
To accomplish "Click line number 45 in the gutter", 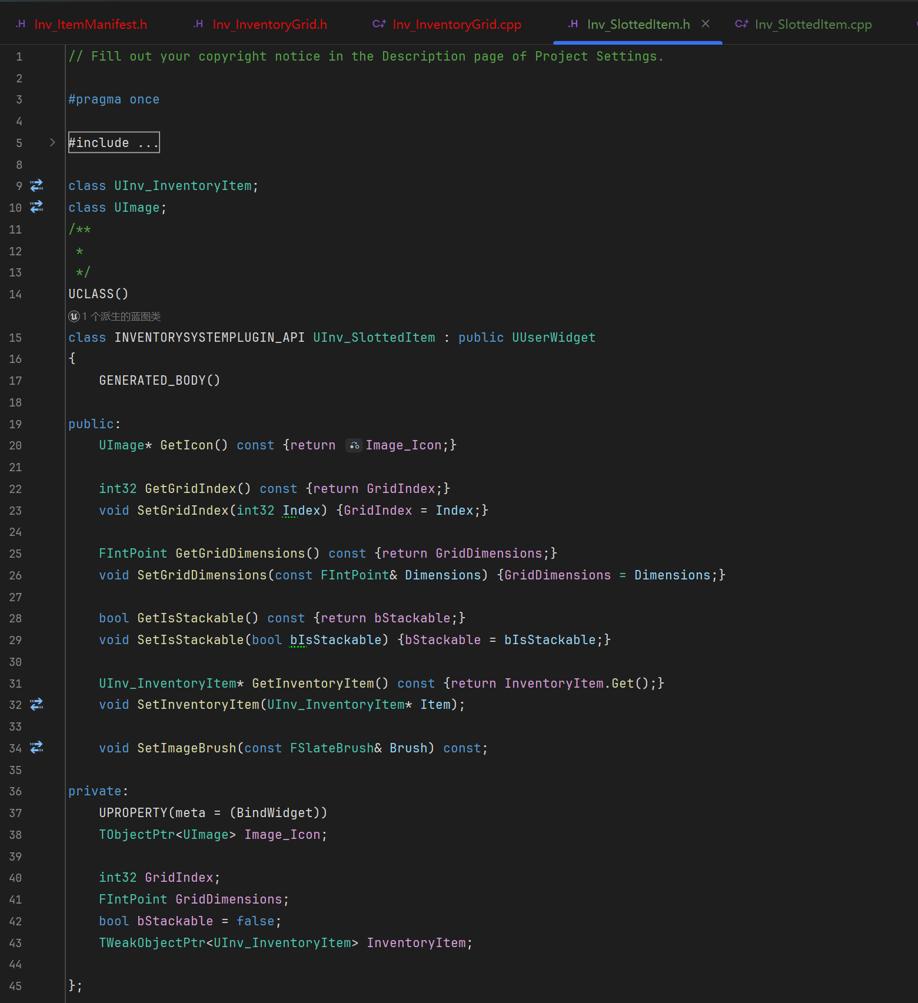I will (x=15, y=986).
